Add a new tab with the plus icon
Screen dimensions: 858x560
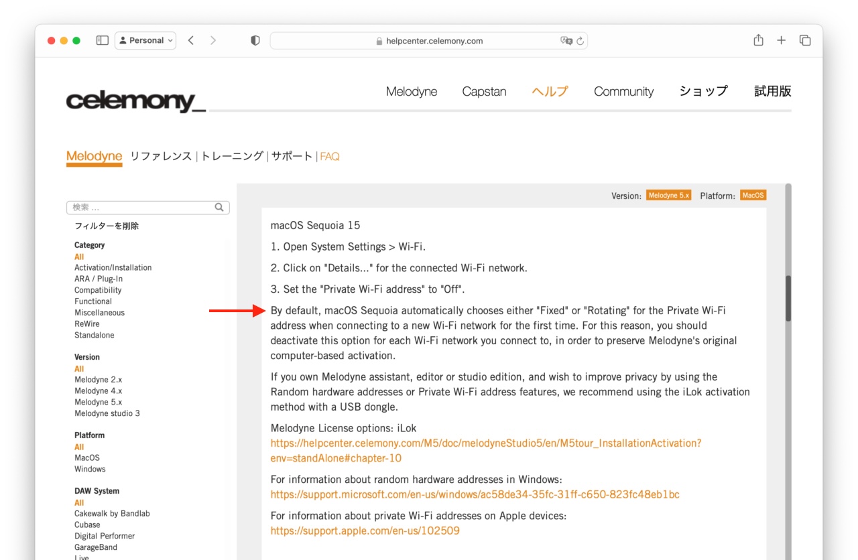782,40
